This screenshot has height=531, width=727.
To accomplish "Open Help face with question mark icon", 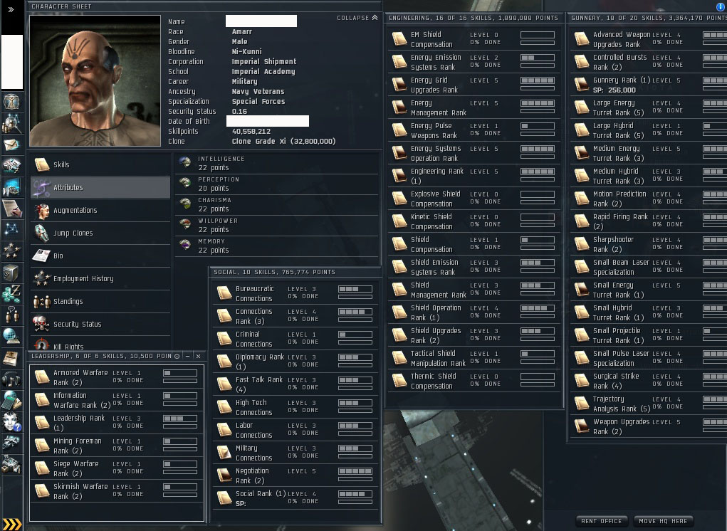I will (11, 421).
